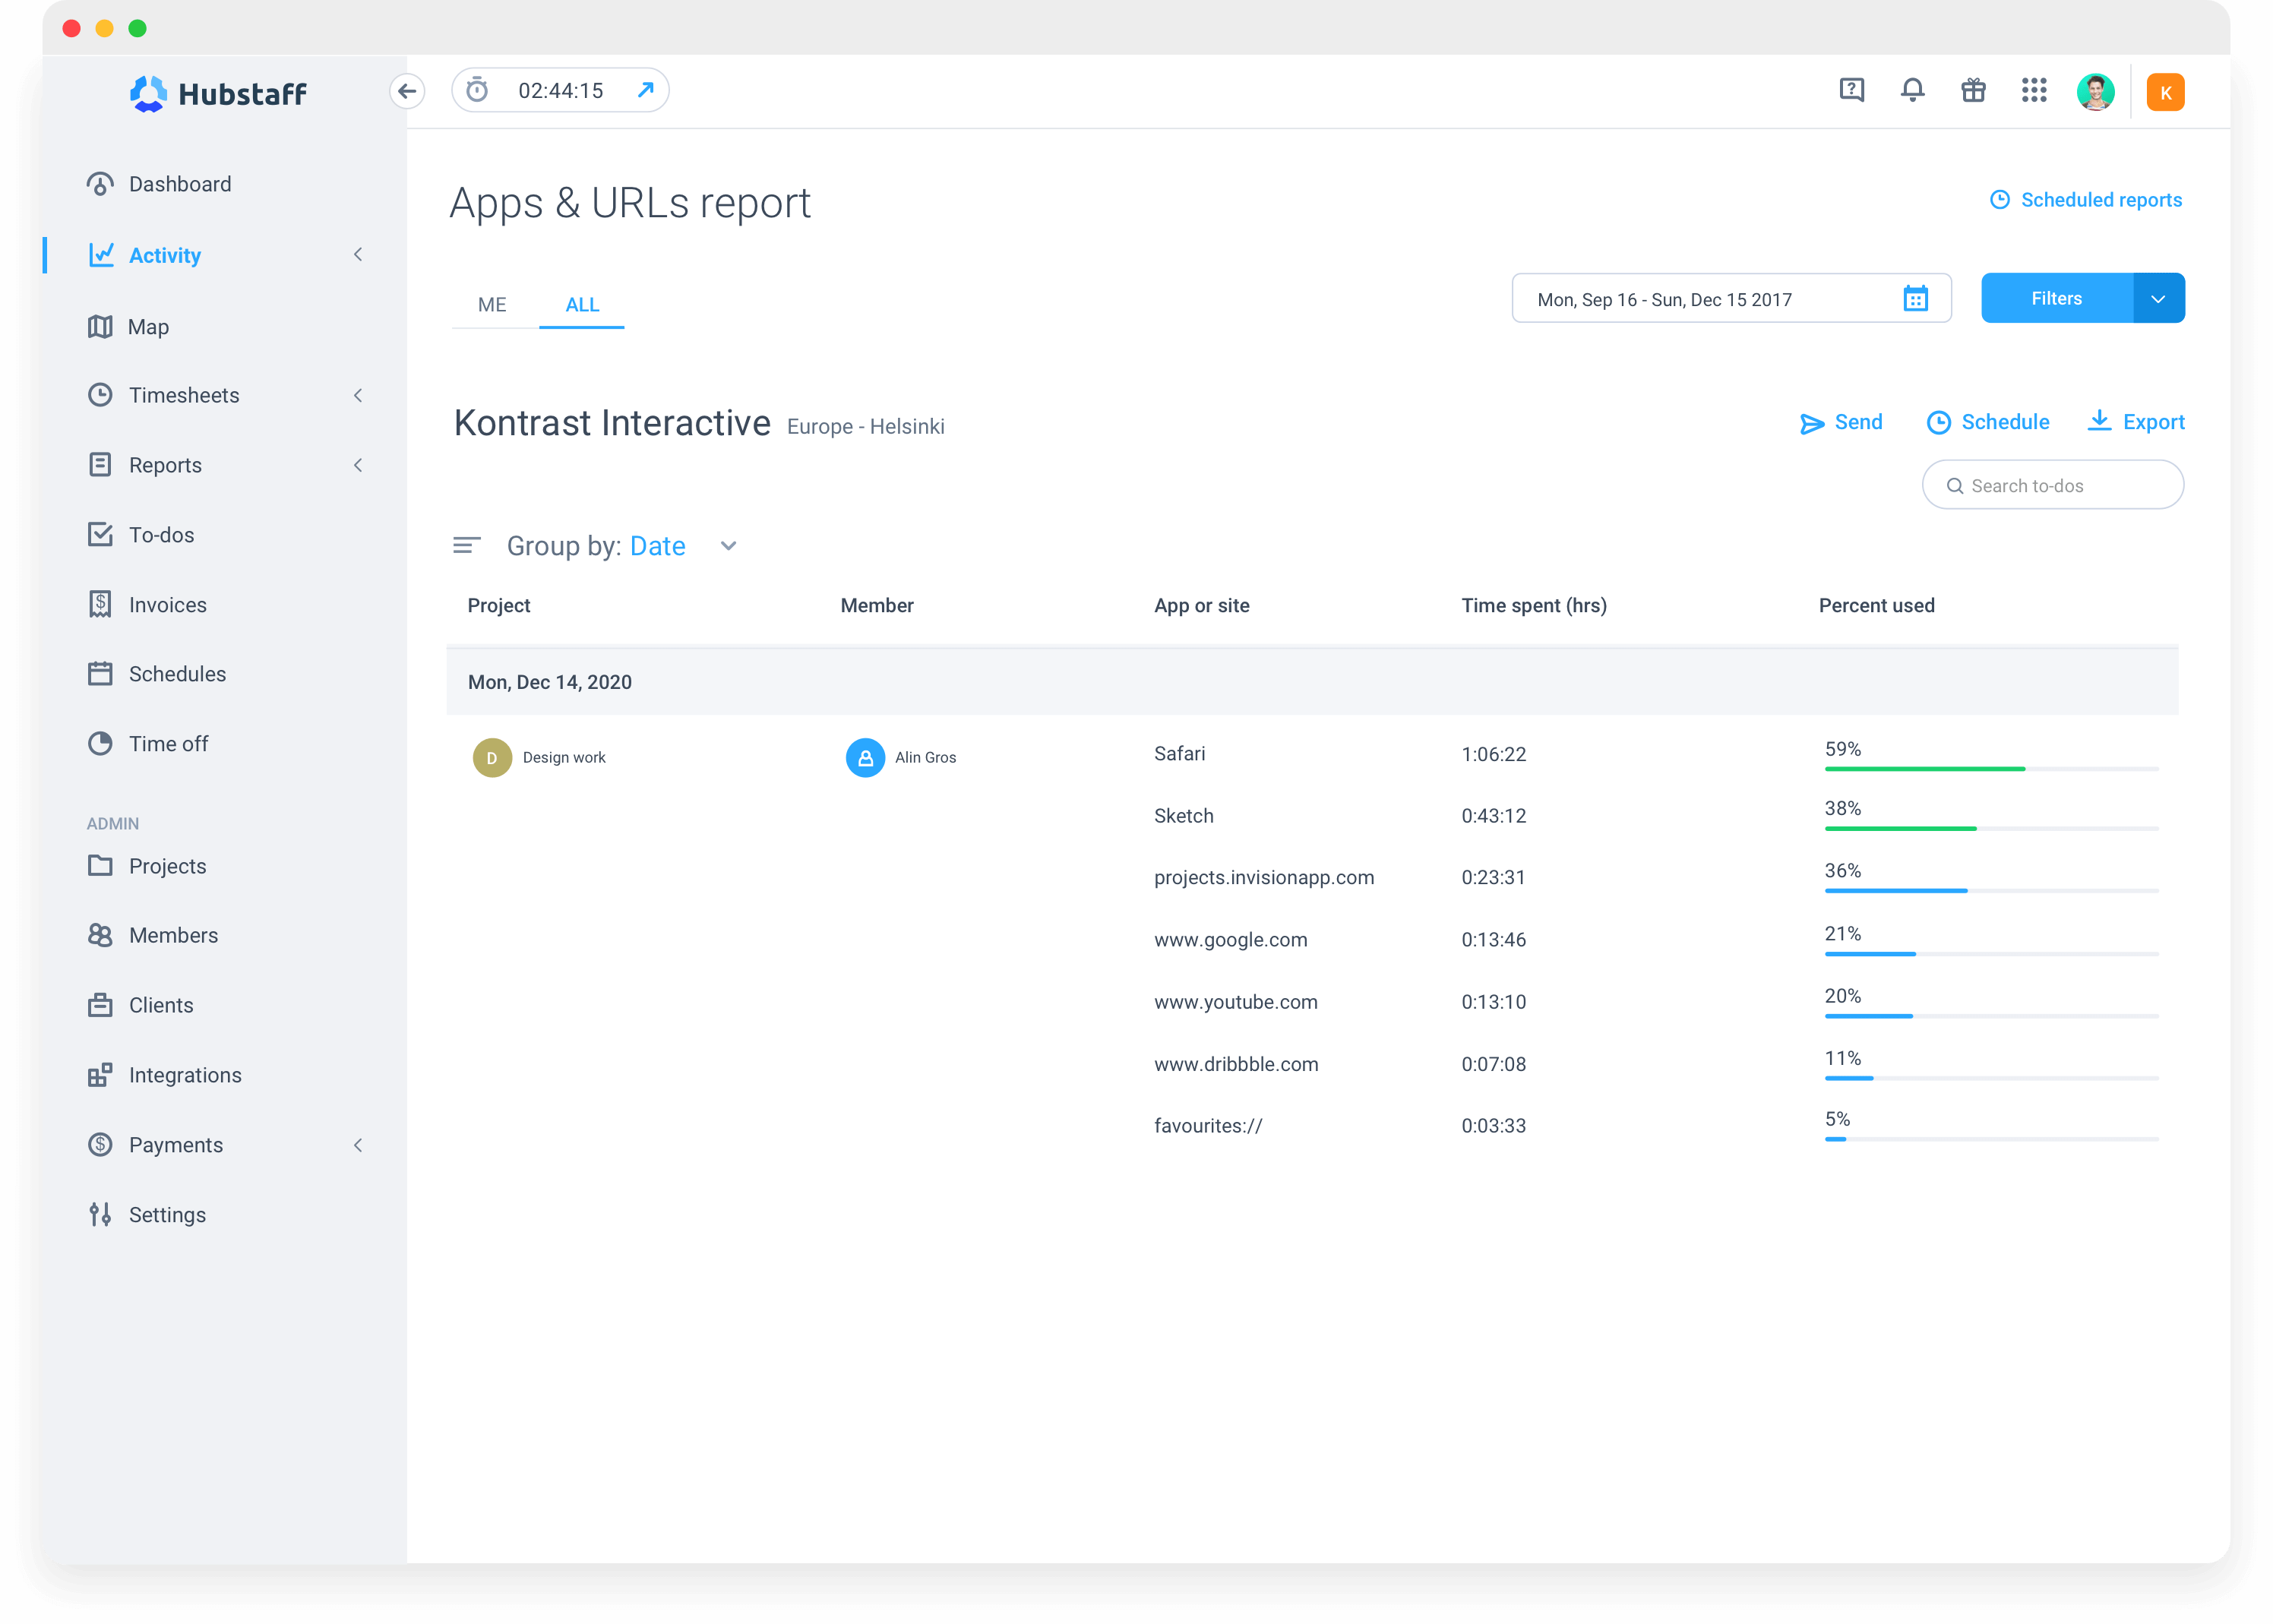Open the Map section from the sidebar

148,326
